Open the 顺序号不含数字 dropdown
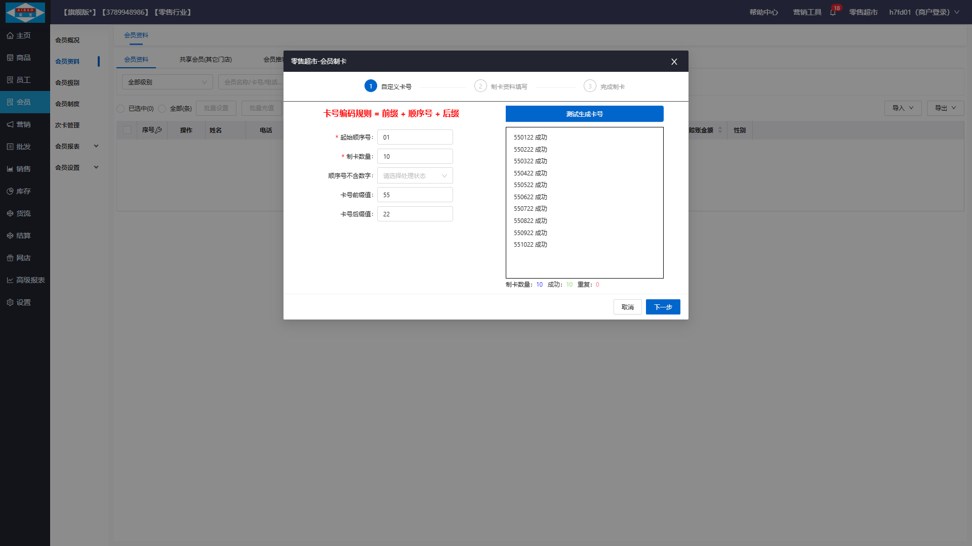Screen dimensions: 972x546 point(415,176)
